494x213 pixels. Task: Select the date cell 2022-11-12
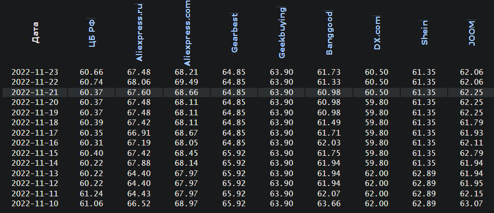coord(35,183)
